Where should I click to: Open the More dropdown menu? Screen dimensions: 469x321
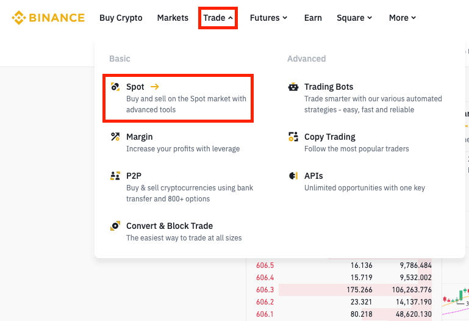[402, 18]
